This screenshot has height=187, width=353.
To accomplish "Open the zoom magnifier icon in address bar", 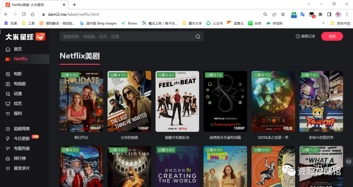I will [x=265, y=14].
